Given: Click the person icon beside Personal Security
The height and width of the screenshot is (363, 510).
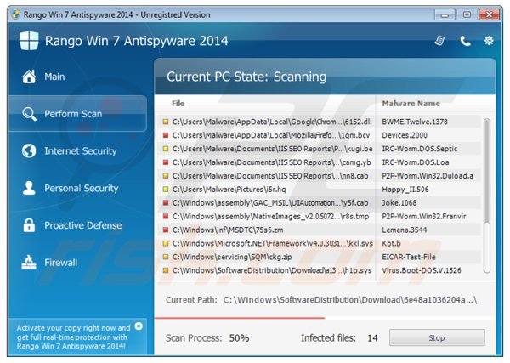Looking at the screenshot, I should tap(29, 188).
